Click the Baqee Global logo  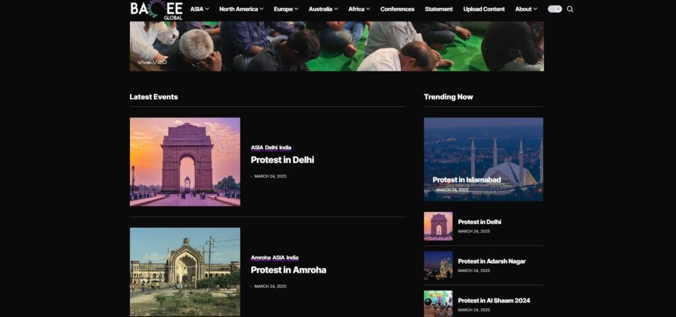pos(156,9)
